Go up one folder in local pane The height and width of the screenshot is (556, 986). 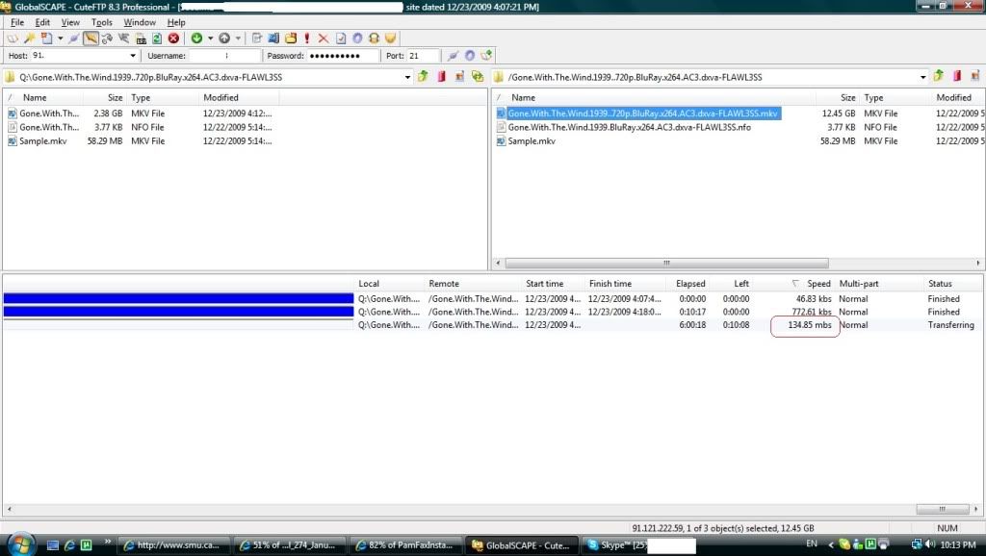point(423,77)
